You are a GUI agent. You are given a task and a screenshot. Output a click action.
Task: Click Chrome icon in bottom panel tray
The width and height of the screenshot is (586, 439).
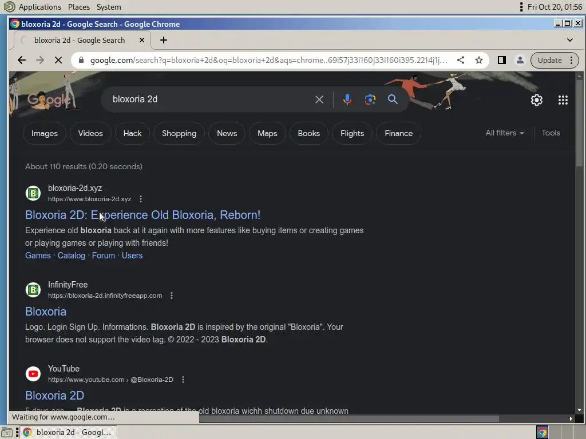pyautogui.click(x=542, y=433)
